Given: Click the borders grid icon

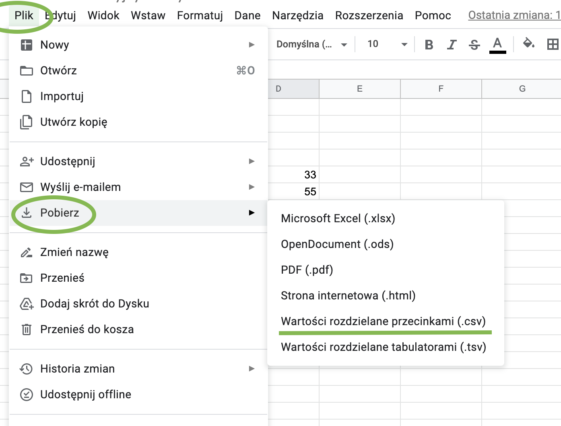Looking at the screenshot, I should (553, 44).
